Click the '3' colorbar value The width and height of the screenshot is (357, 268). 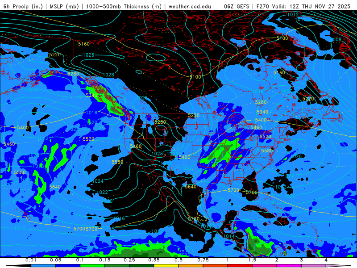pos(301,260)
